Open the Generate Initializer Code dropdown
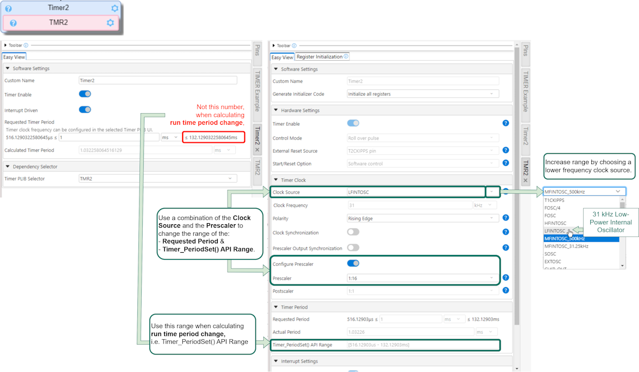639x372 pixels. coord(423,94)
